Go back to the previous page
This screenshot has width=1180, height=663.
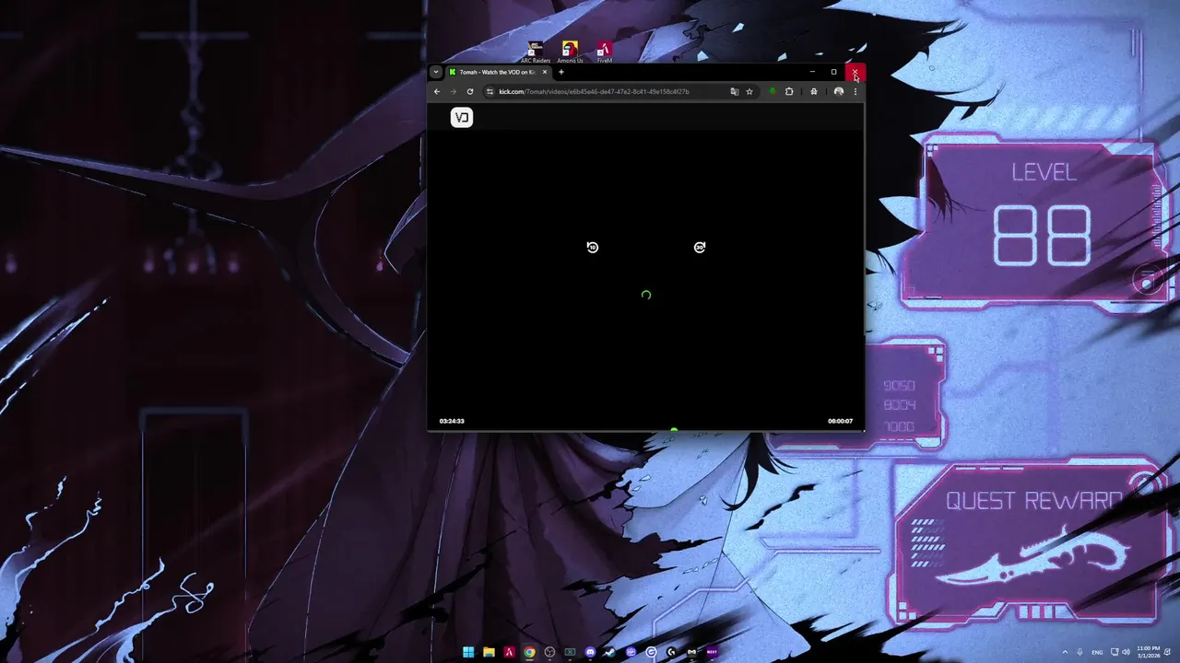(437, 91)
